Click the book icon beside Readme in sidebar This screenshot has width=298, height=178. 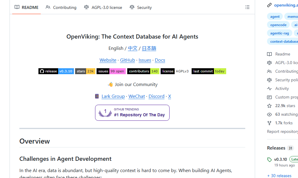pyautogui.click(x=270, y=54)
